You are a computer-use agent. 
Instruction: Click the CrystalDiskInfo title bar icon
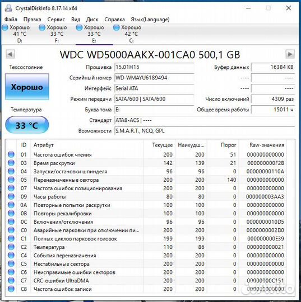8,8
